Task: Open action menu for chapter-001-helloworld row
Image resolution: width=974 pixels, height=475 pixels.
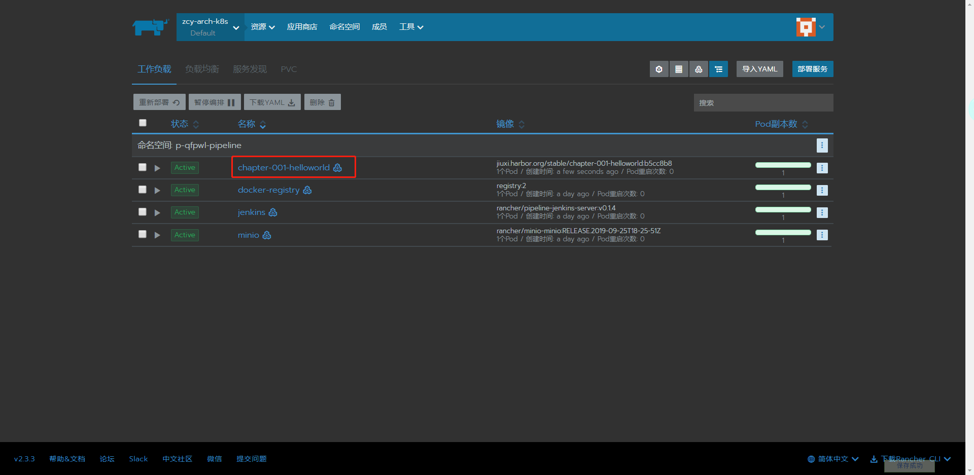Action: (x=822, y=168)
